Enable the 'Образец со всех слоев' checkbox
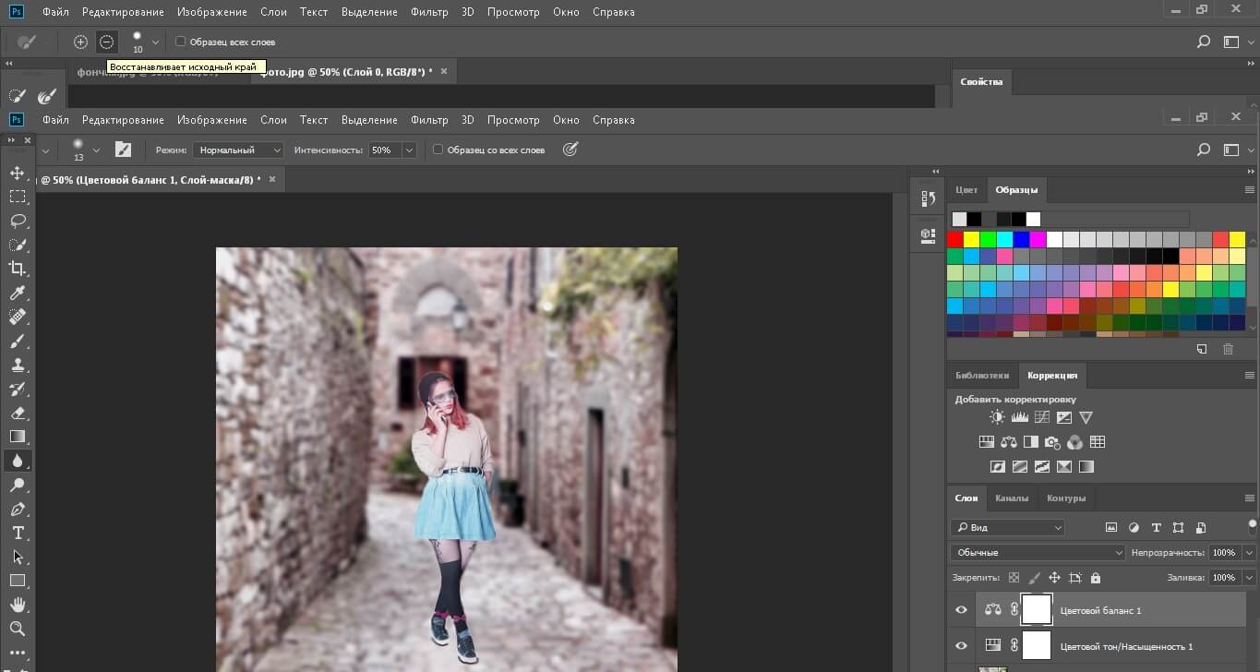This screenshot has width=1260, height=672. tap(438, 150)
